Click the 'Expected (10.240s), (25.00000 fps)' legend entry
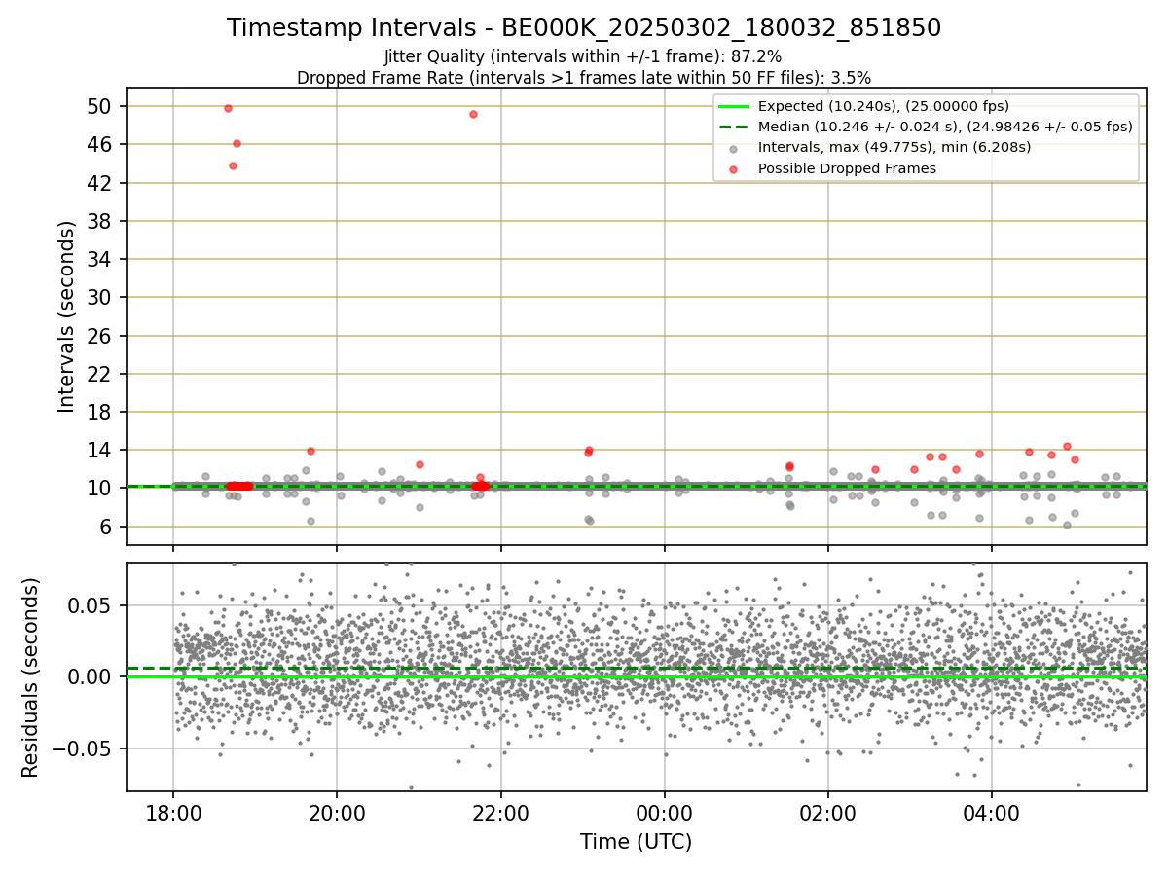Viewport: 1168px width, 876px height. [x=884, y=106]
